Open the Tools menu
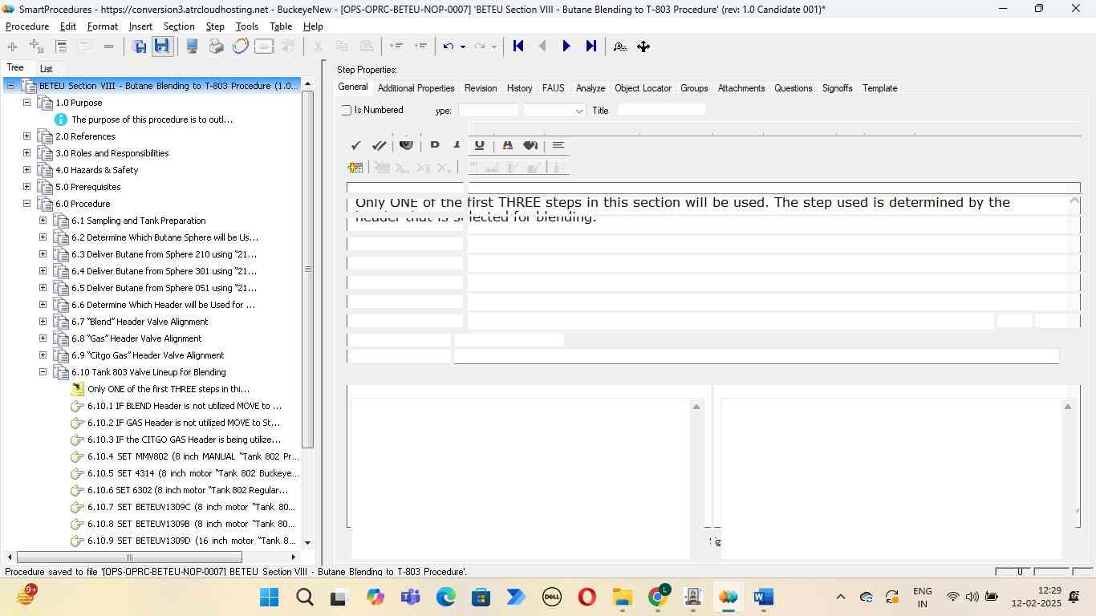Viewport: 1096px width, 616px height. (247, 26)
